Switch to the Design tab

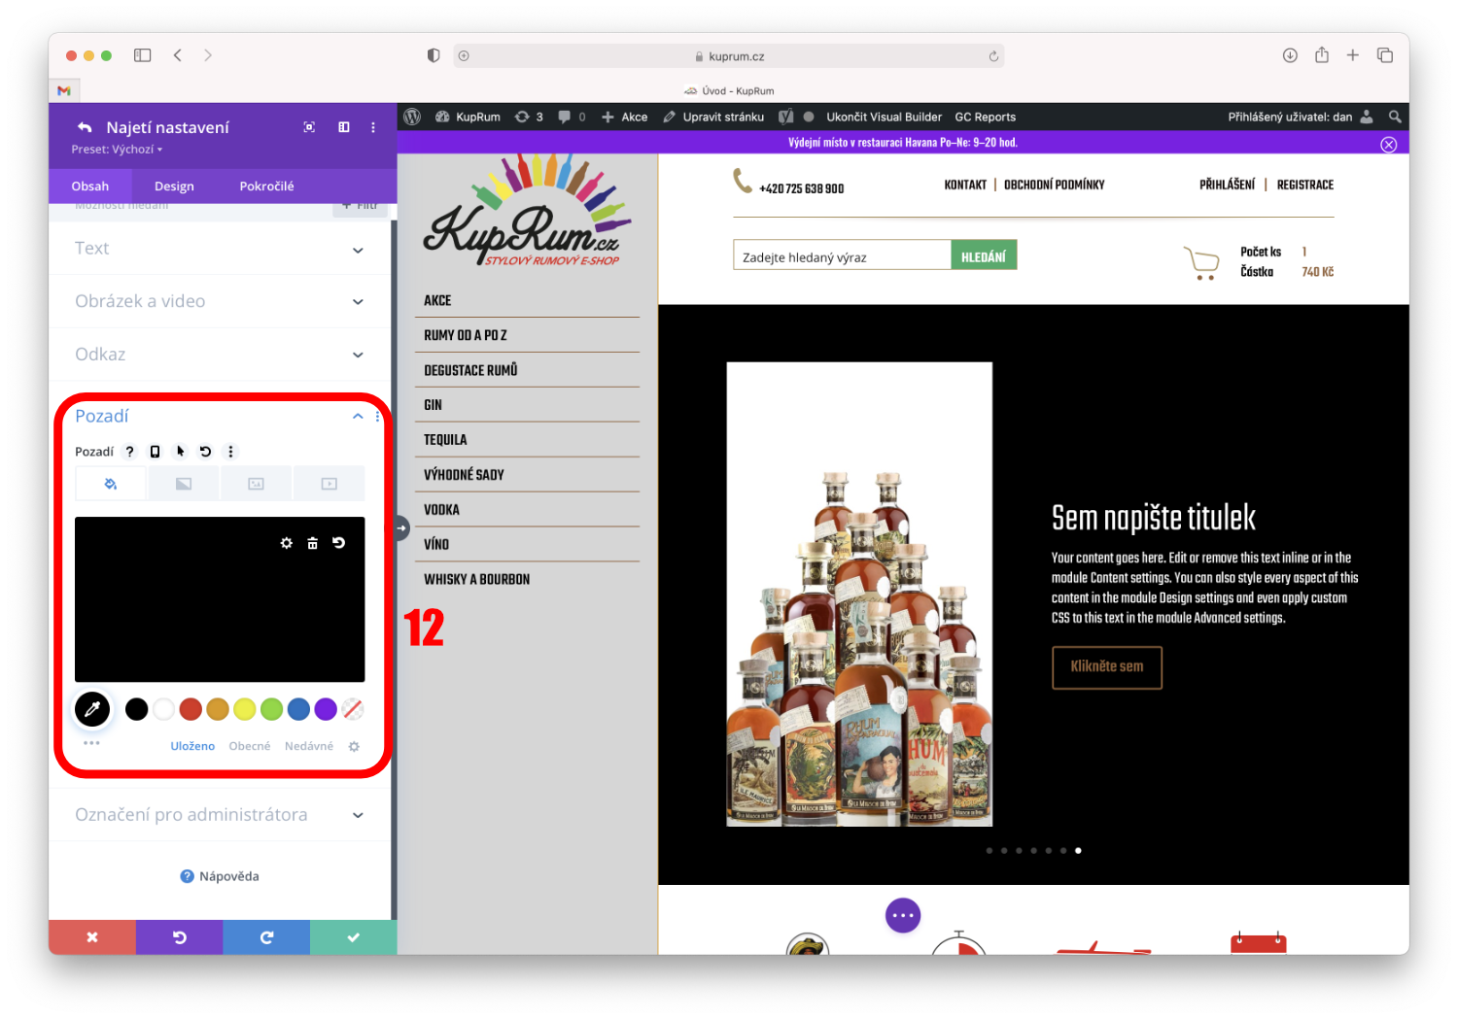tap(174, 187)
